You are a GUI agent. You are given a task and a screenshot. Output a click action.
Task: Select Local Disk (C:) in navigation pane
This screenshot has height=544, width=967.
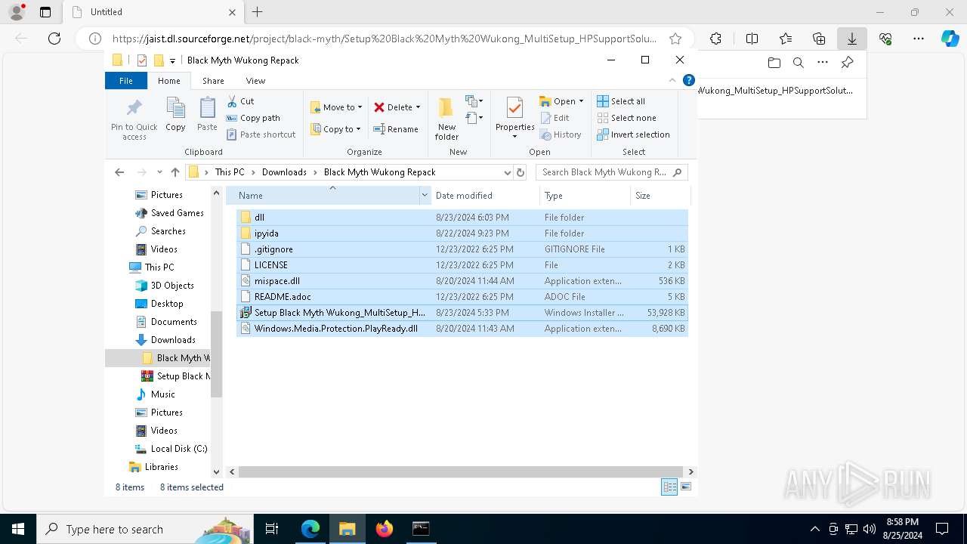click(179, 449)
